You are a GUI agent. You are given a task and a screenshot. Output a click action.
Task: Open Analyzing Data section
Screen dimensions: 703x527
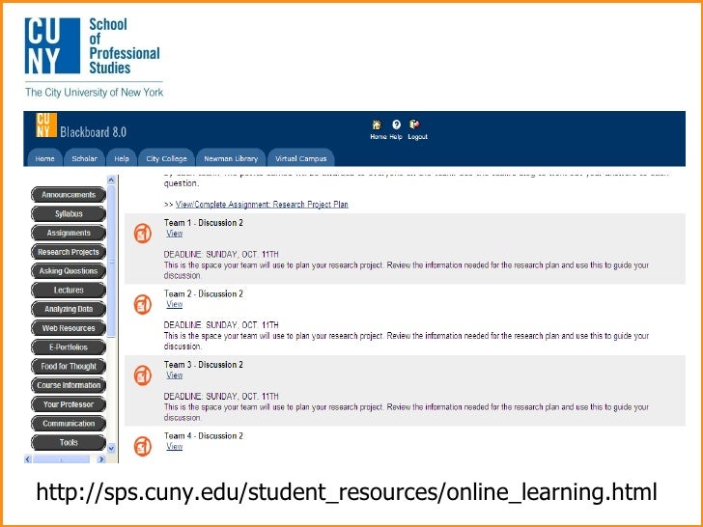tap(69, 309)
